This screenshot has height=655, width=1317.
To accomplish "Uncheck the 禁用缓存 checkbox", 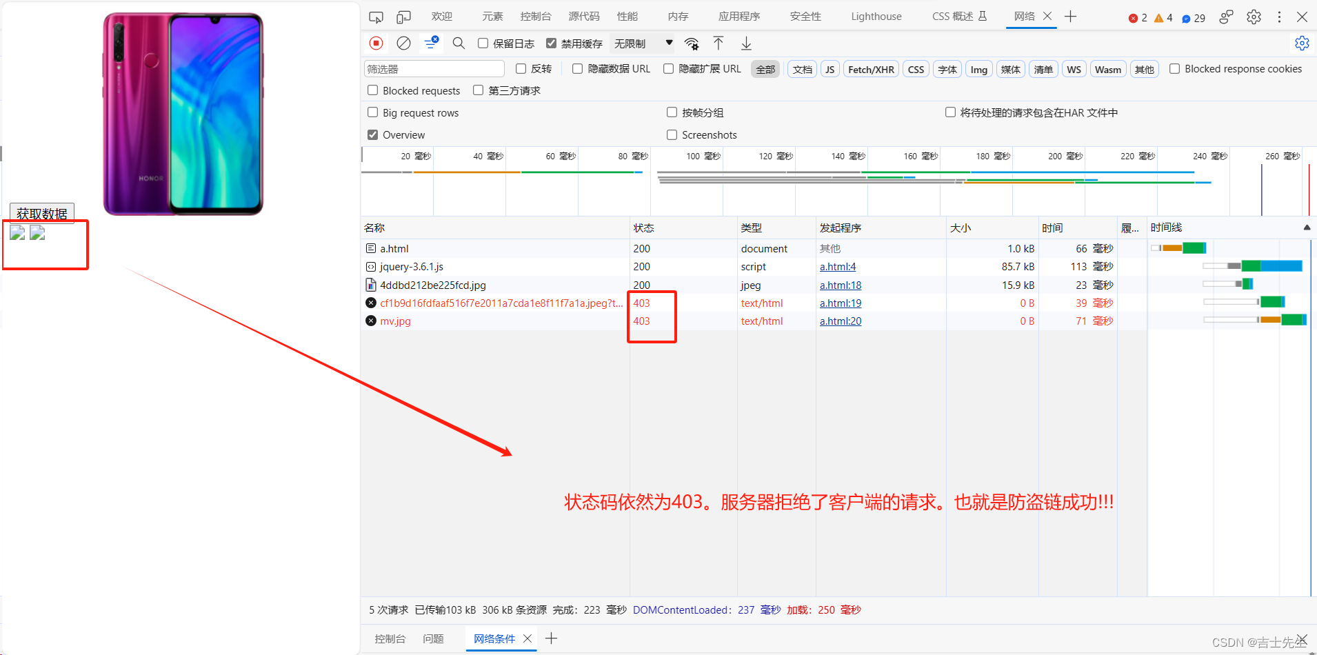I will (x=551, y=43).
